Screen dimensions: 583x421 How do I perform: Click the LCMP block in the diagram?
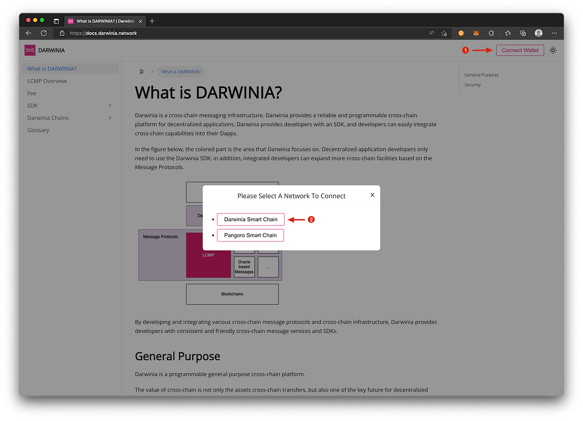(208, 255)
